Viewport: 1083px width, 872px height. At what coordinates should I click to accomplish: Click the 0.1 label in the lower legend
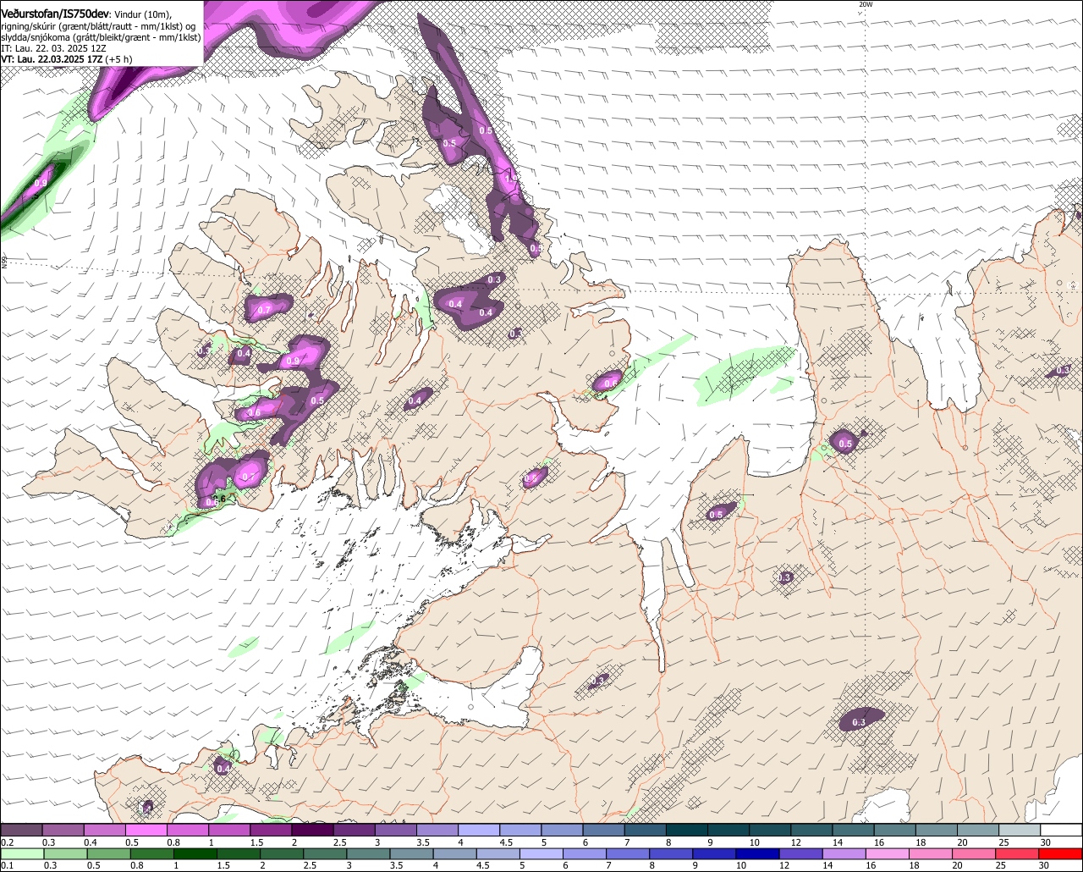point(8,865)
